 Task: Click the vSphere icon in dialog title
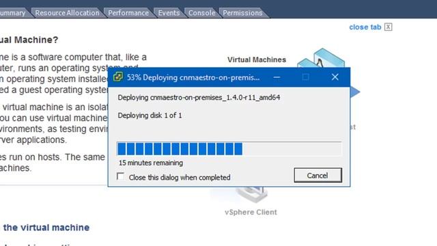point(118,77)
